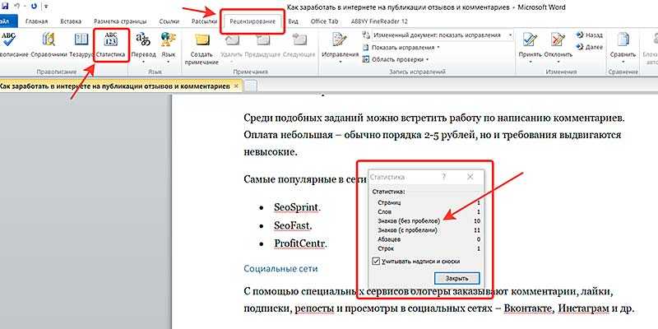The width and height of the screenshot is (658, 329).
Task: Click the word Вконтакте in the document
Action: tap(527, 309)
